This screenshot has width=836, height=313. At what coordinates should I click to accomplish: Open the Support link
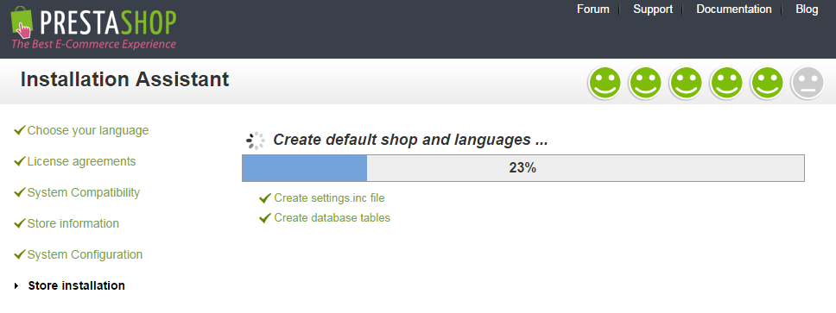point(653,9)
